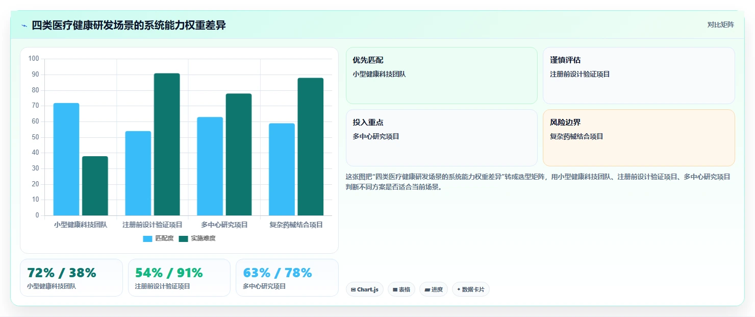
Task: Click 注册前设计验证项目 text in 谨慎评估 card
Action: click(x=580, y=74)
